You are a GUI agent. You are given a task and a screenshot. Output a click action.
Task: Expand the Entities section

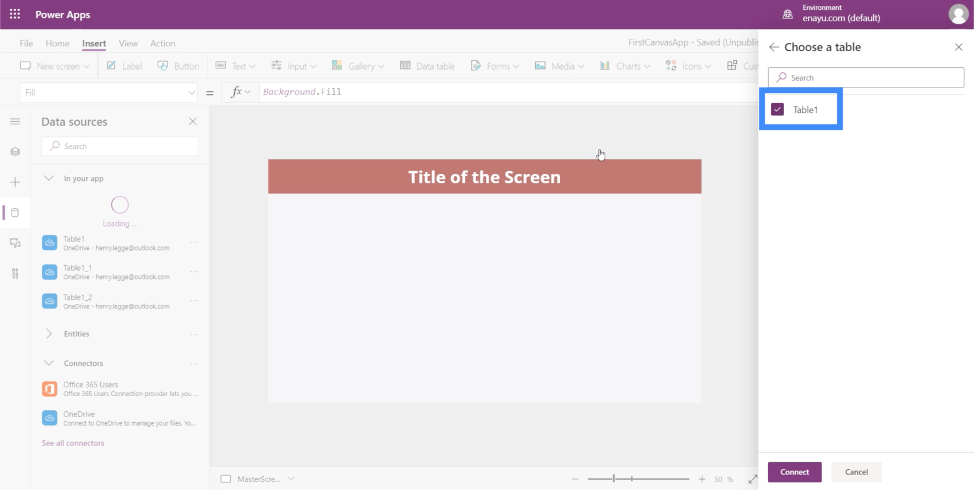click(49, 334)
